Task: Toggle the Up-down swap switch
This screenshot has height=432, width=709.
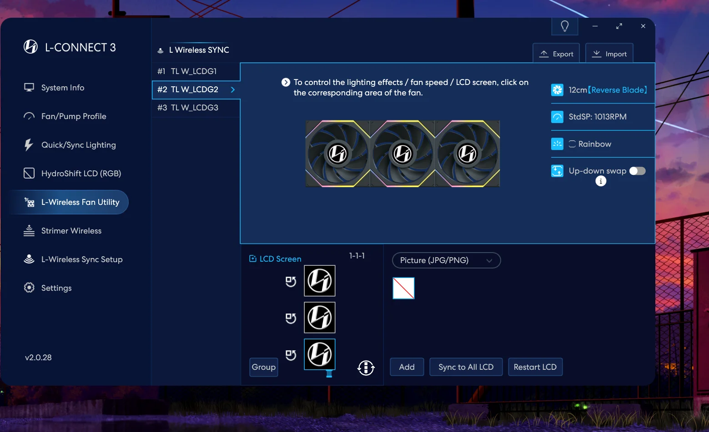Action: 638,171
